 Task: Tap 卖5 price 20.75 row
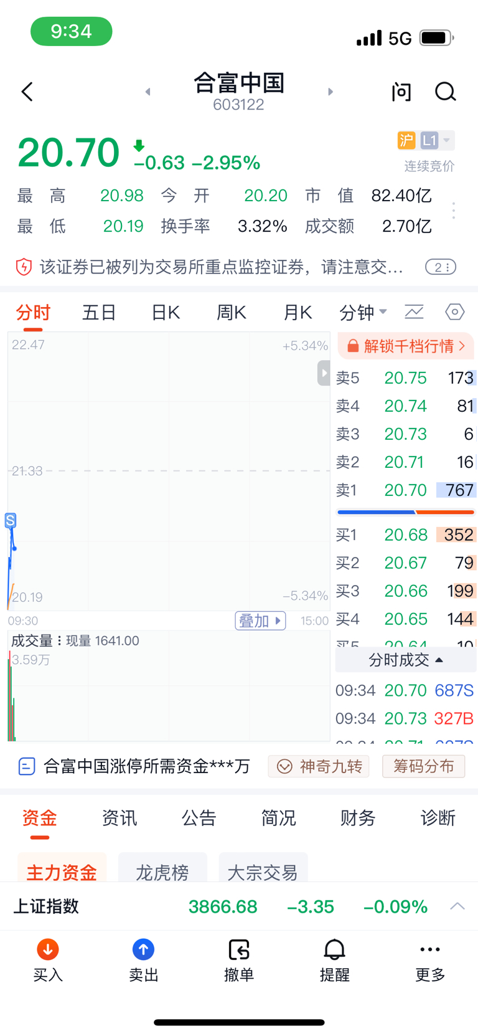click(x=406, y=378)
